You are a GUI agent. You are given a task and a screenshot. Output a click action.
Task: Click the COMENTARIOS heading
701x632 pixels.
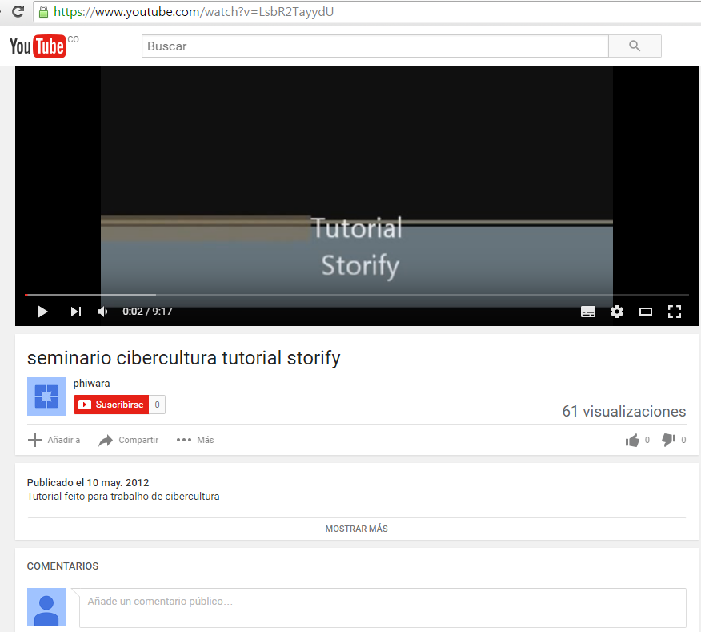pos(62,566)
